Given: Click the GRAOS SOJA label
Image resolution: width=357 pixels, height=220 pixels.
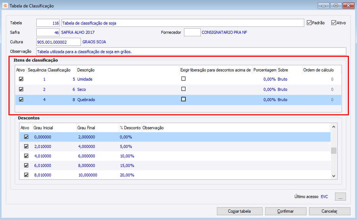Looking at the screenshot, I should (94, 42).
